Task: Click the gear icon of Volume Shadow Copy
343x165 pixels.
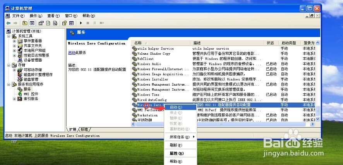Action: coord(134,54)
